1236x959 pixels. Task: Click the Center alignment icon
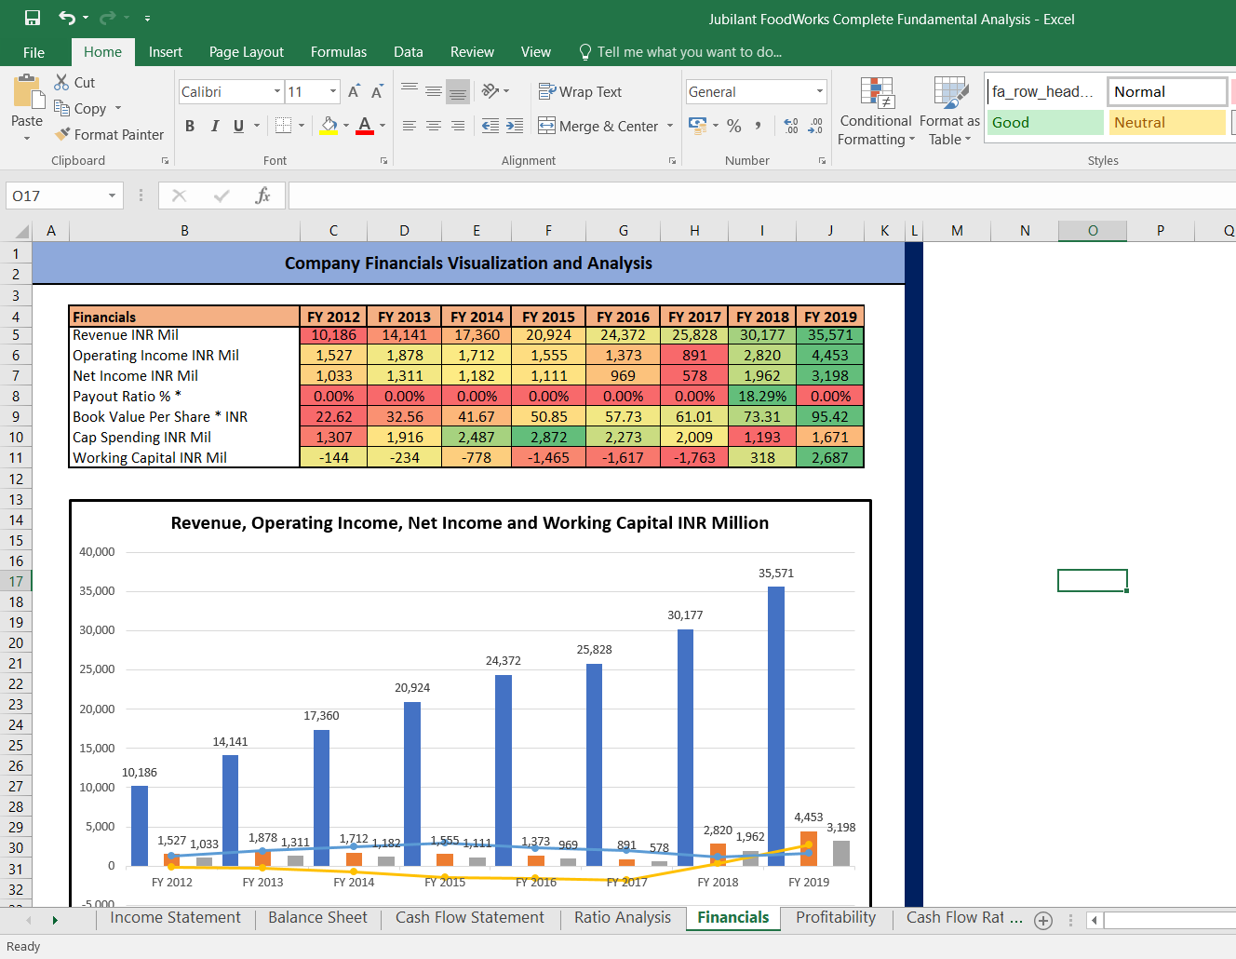(x=434, y=126)
